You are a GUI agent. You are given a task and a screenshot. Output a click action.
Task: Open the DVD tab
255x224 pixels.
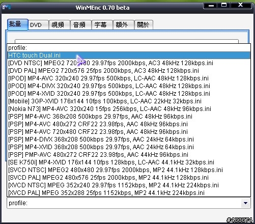38,25
